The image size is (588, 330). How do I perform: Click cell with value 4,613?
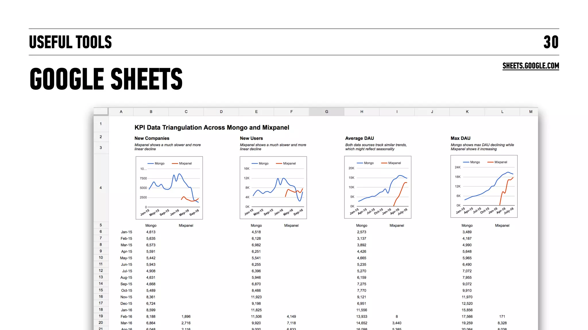point(151,232)
